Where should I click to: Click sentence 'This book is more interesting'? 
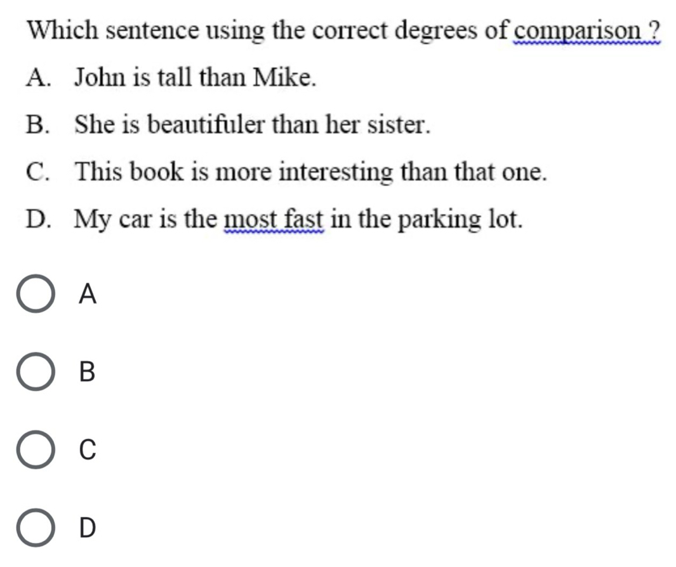tap(234, 172)
